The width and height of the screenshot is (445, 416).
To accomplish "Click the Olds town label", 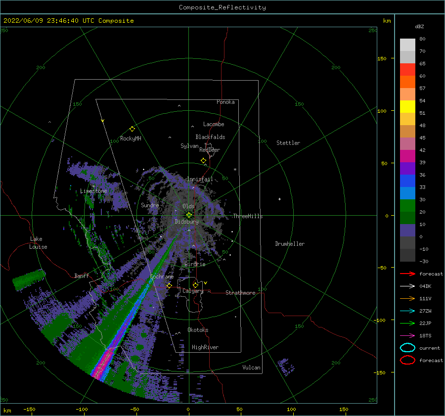I will 188,206.
